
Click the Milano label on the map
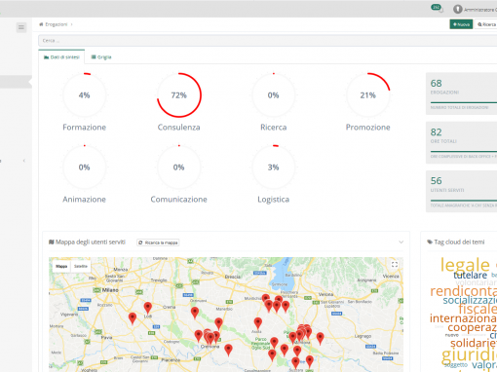tap(110, 290)
